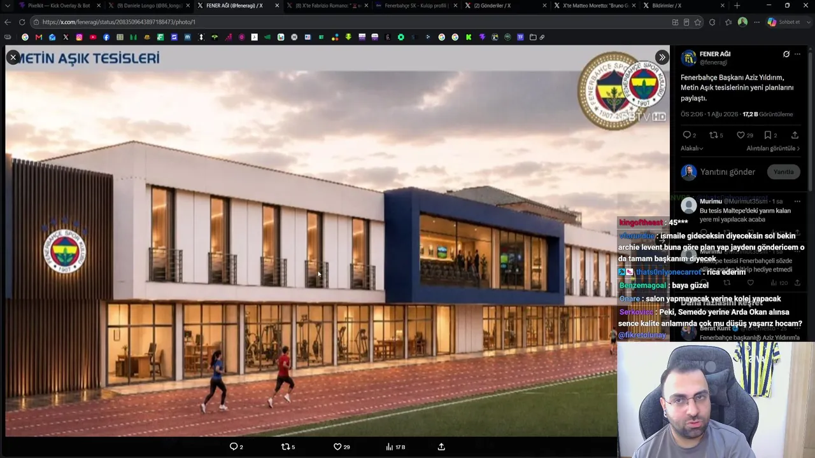Open the tab search dropdown arrow
The image size is (815, 458).
click(6, 6)
